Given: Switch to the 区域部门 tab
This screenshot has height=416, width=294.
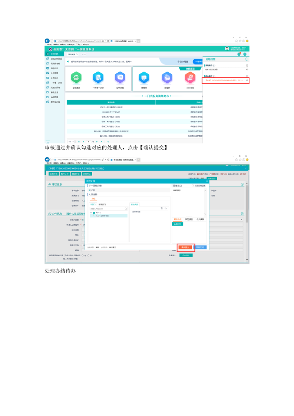Looking at the screenshot, I should pyautogui.click(x=102, y=204).
